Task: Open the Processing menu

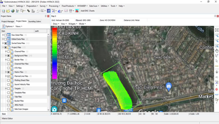Action: (54, 6)
